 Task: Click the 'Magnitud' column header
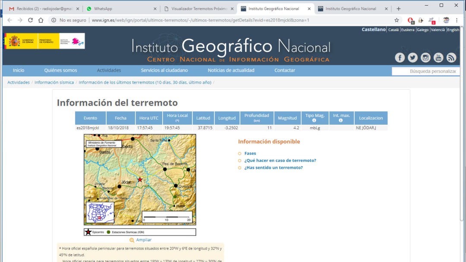(287, 118)
